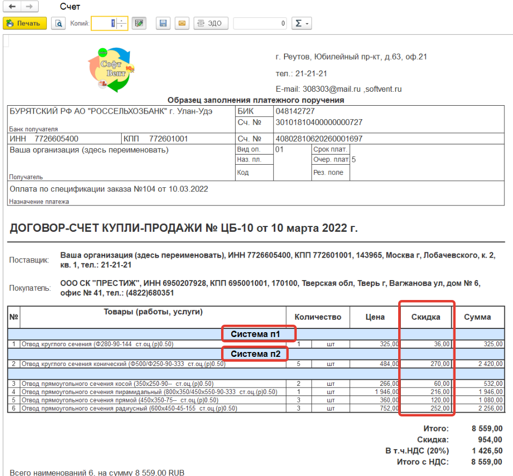
Task: Open the ЭДО button
Action: 211,23
